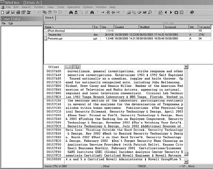213x169 pixels.
Task: Open the Case Data File menu
Action: click(3, 23)
